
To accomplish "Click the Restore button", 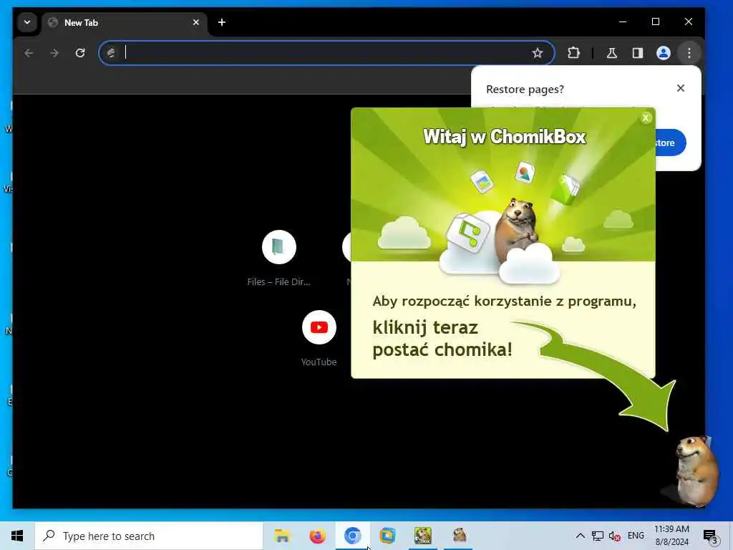I will point(670,143).
